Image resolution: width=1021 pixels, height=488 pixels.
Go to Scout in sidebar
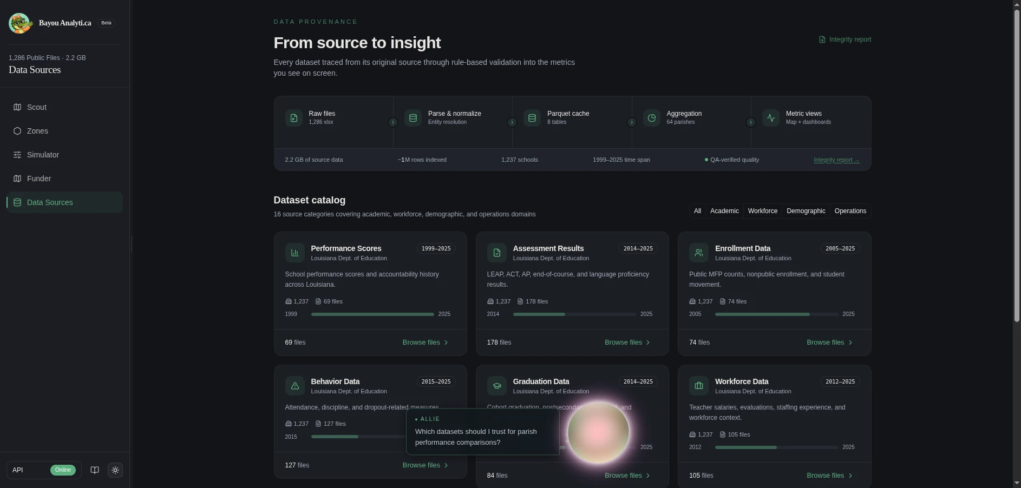(x=64, y=107)
